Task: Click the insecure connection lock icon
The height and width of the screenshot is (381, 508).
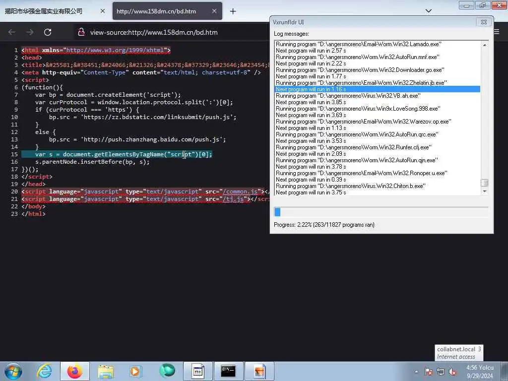Action: 81,32
